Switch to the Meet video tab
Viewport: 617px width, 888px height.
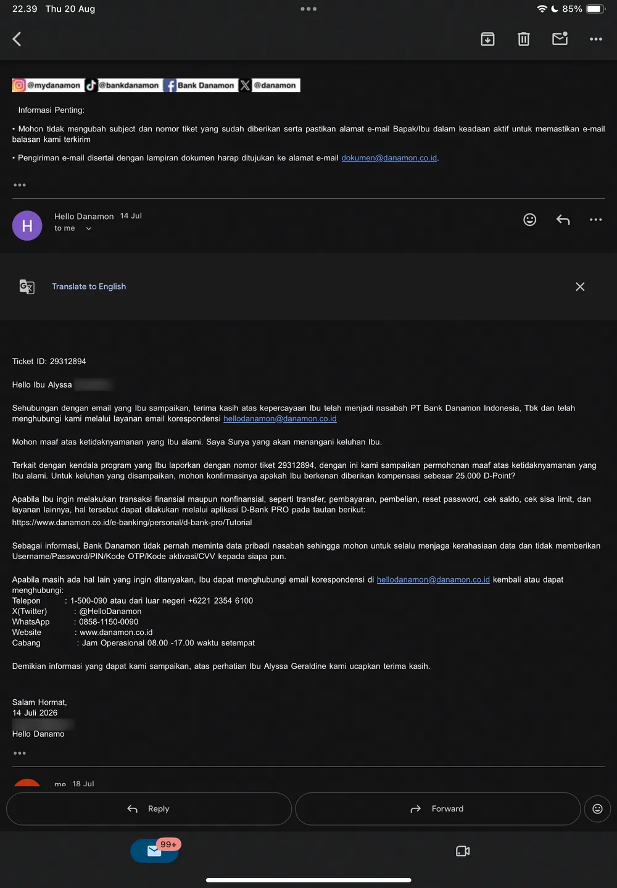(463, 851)
